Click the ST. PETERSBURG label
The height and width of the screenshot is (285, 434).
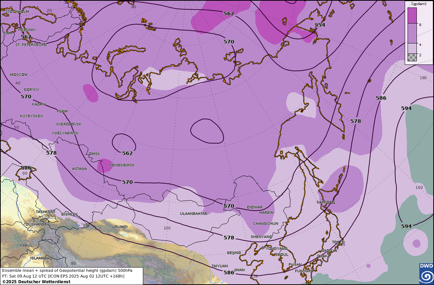(x=31, y=45)
